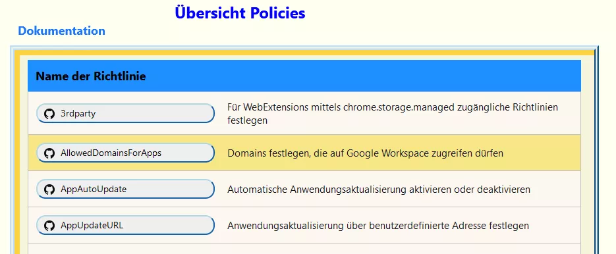Click the GitHub icon beside AppAutoUpdate
The height and width of the screenshot is (254, 616).
coord(49,190)
